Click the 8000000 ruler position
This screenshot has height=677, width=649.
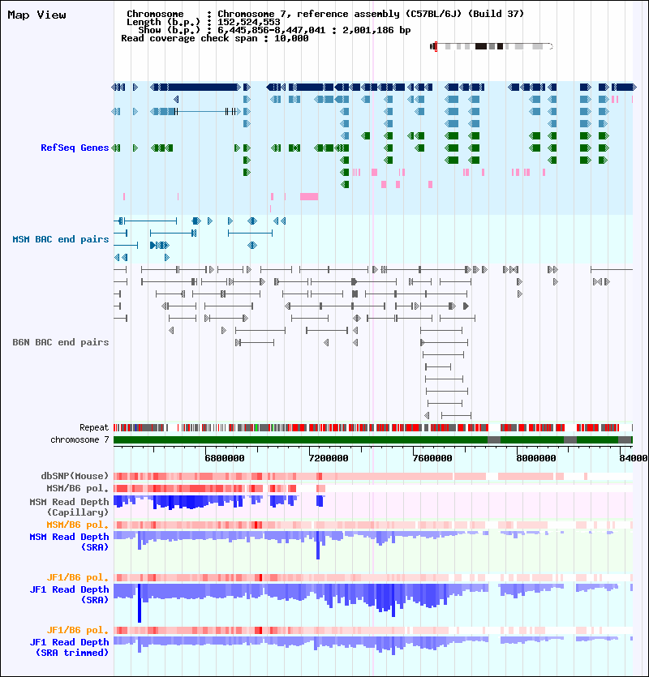click(535, 458)
